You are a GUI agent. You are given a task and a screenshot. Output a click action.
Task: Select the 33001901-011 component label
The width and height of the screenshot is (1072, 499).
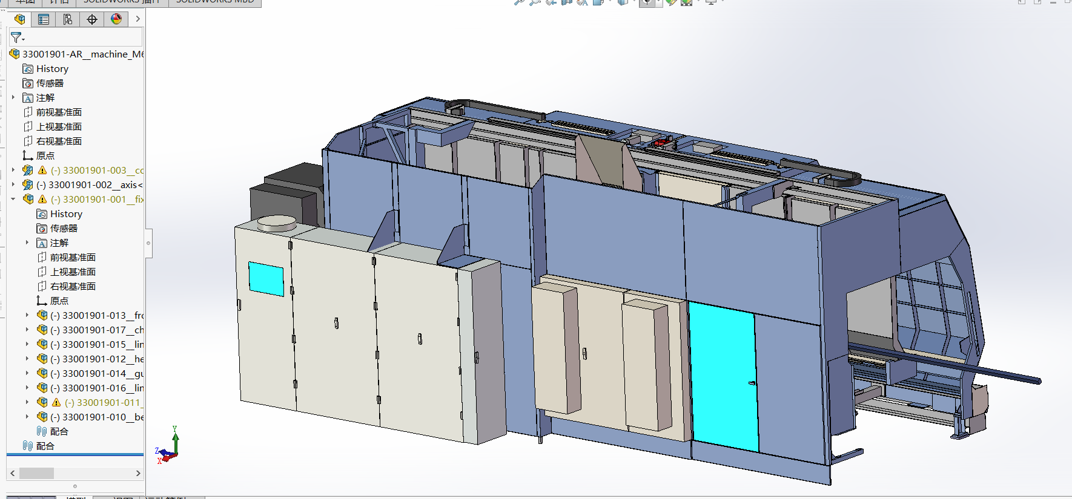[104, 402]
